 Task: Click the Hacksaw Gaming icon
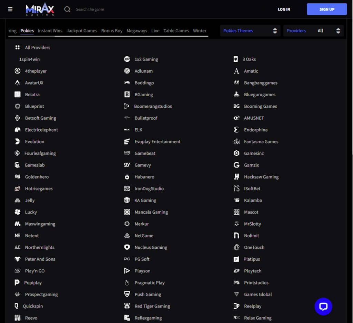236,177
